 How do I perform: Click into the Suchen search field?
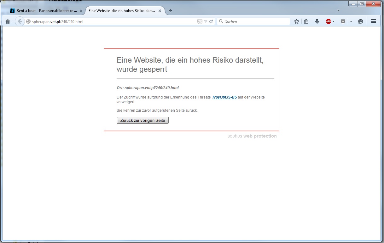pyautogui.click(x=256, y=21)
